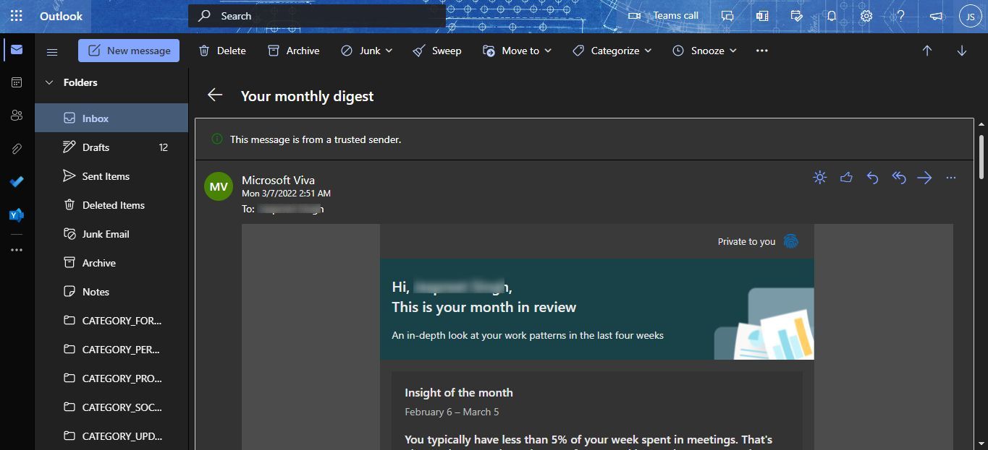Image resolution: width=988 pixels, height=450 pixels.
Task: Delete the open message
Action: [222, 51]
